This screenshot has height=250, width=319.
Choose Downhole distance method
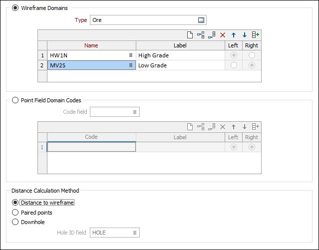15,222
